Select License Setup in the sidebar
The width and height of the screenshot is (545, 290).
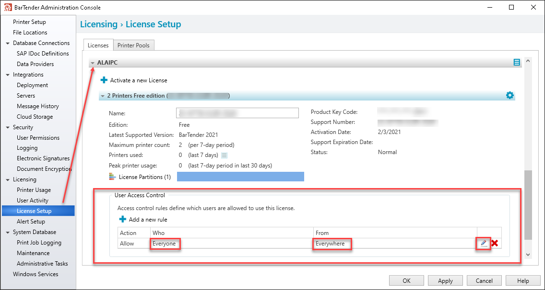pos(38,211)
